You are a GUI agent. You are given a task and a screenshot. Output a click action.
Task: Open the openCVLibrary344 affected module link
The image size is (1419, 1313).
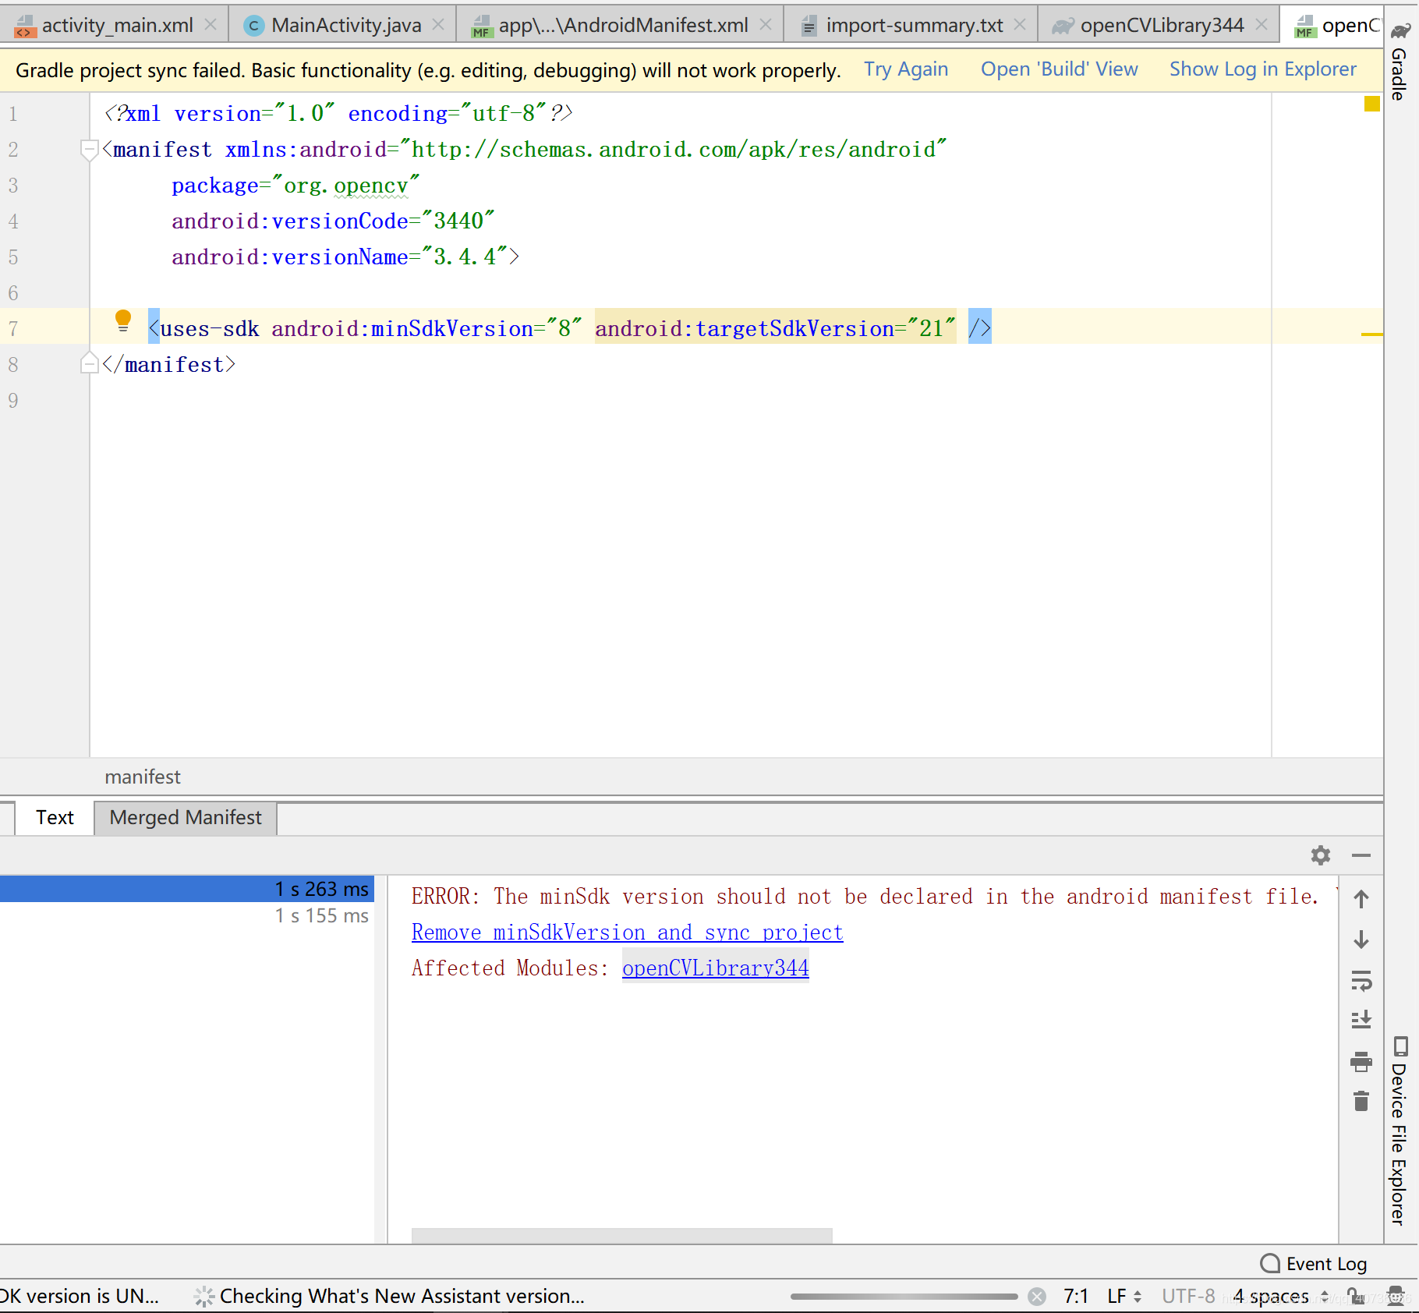(x=715, y=968)
